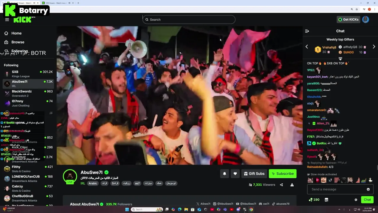Image resolution: width=378 pixels, height=213 pixels.
Task: Open the hamburger sidebar menu
Action: pos(7,20)
